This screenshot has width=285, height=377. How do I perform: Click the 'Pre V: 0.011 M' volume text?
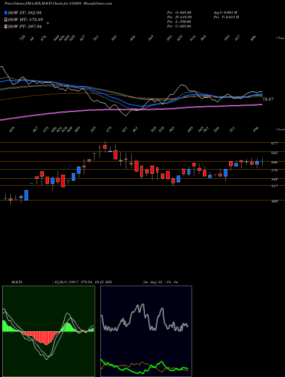coord(226,17)
